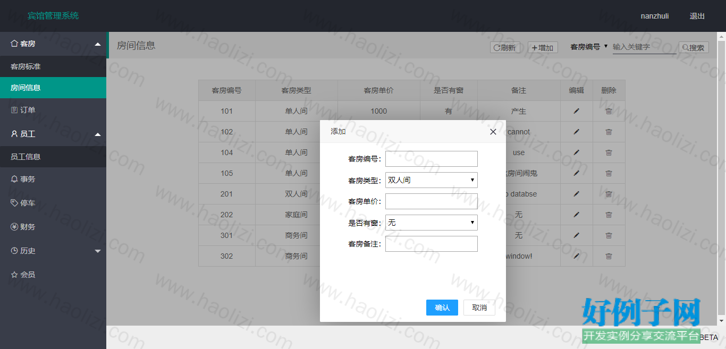Delete room 201 with trash icon
Image resolution: width=726 pixels, height=349 pixels.
609,194
